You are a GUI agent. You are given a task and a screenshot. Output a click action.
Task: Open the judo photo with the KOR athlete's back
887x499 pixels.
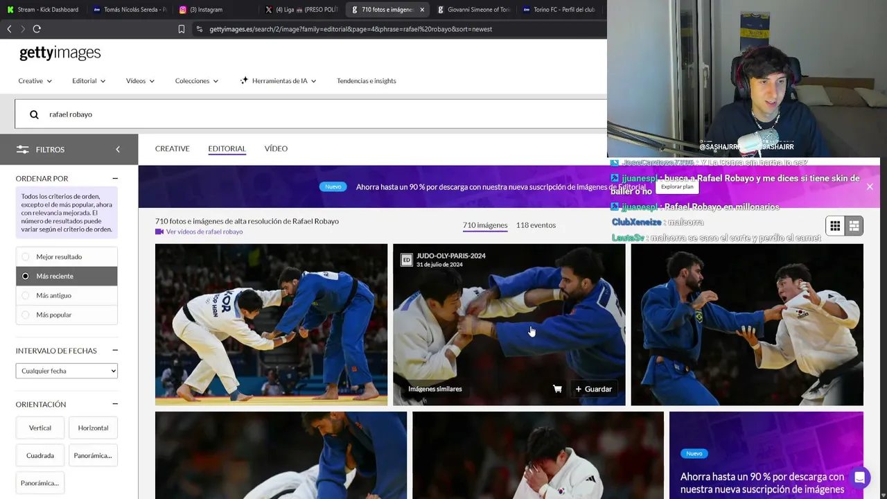pyautogui.click(x=271, y=324)
